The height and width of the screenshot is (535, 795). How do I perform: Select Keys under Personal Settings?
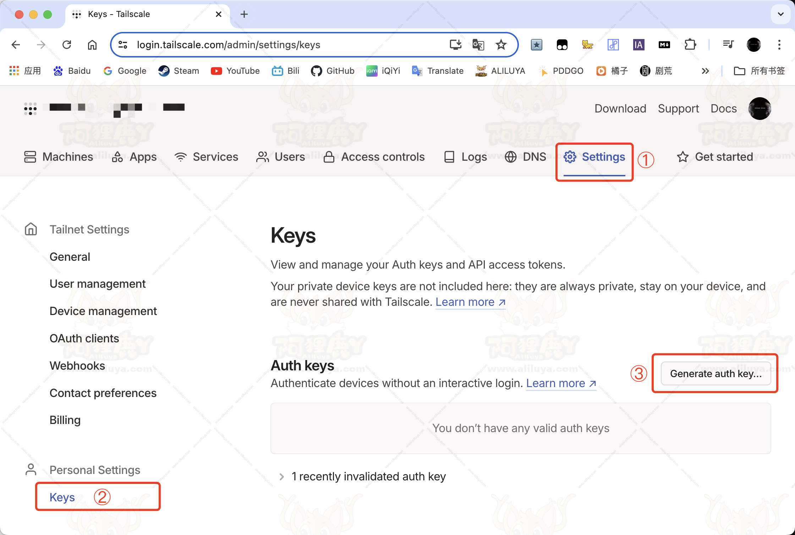pyautogui.click(x=62, y=497)
